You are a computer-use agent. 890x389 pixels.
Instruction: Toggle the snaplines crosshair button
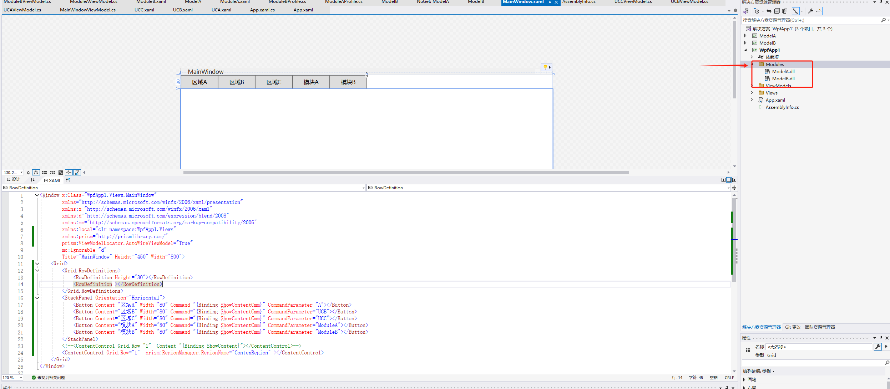[x=69, y=172]
